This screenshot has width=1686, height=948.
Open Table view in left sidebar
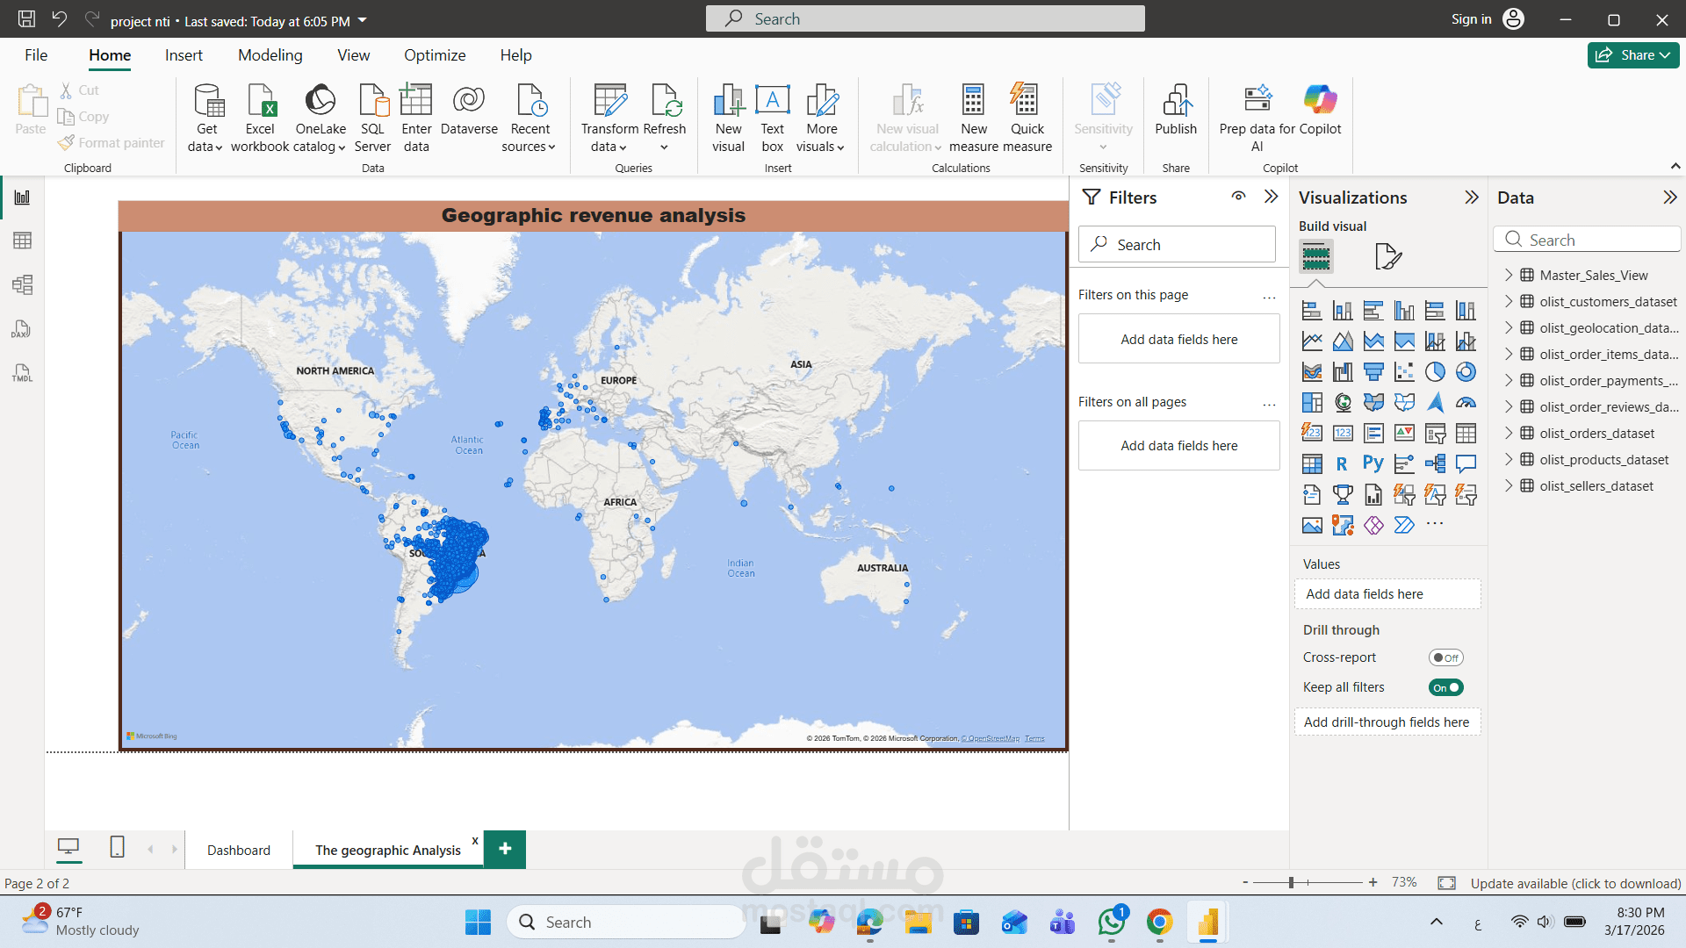pos(22,241)
